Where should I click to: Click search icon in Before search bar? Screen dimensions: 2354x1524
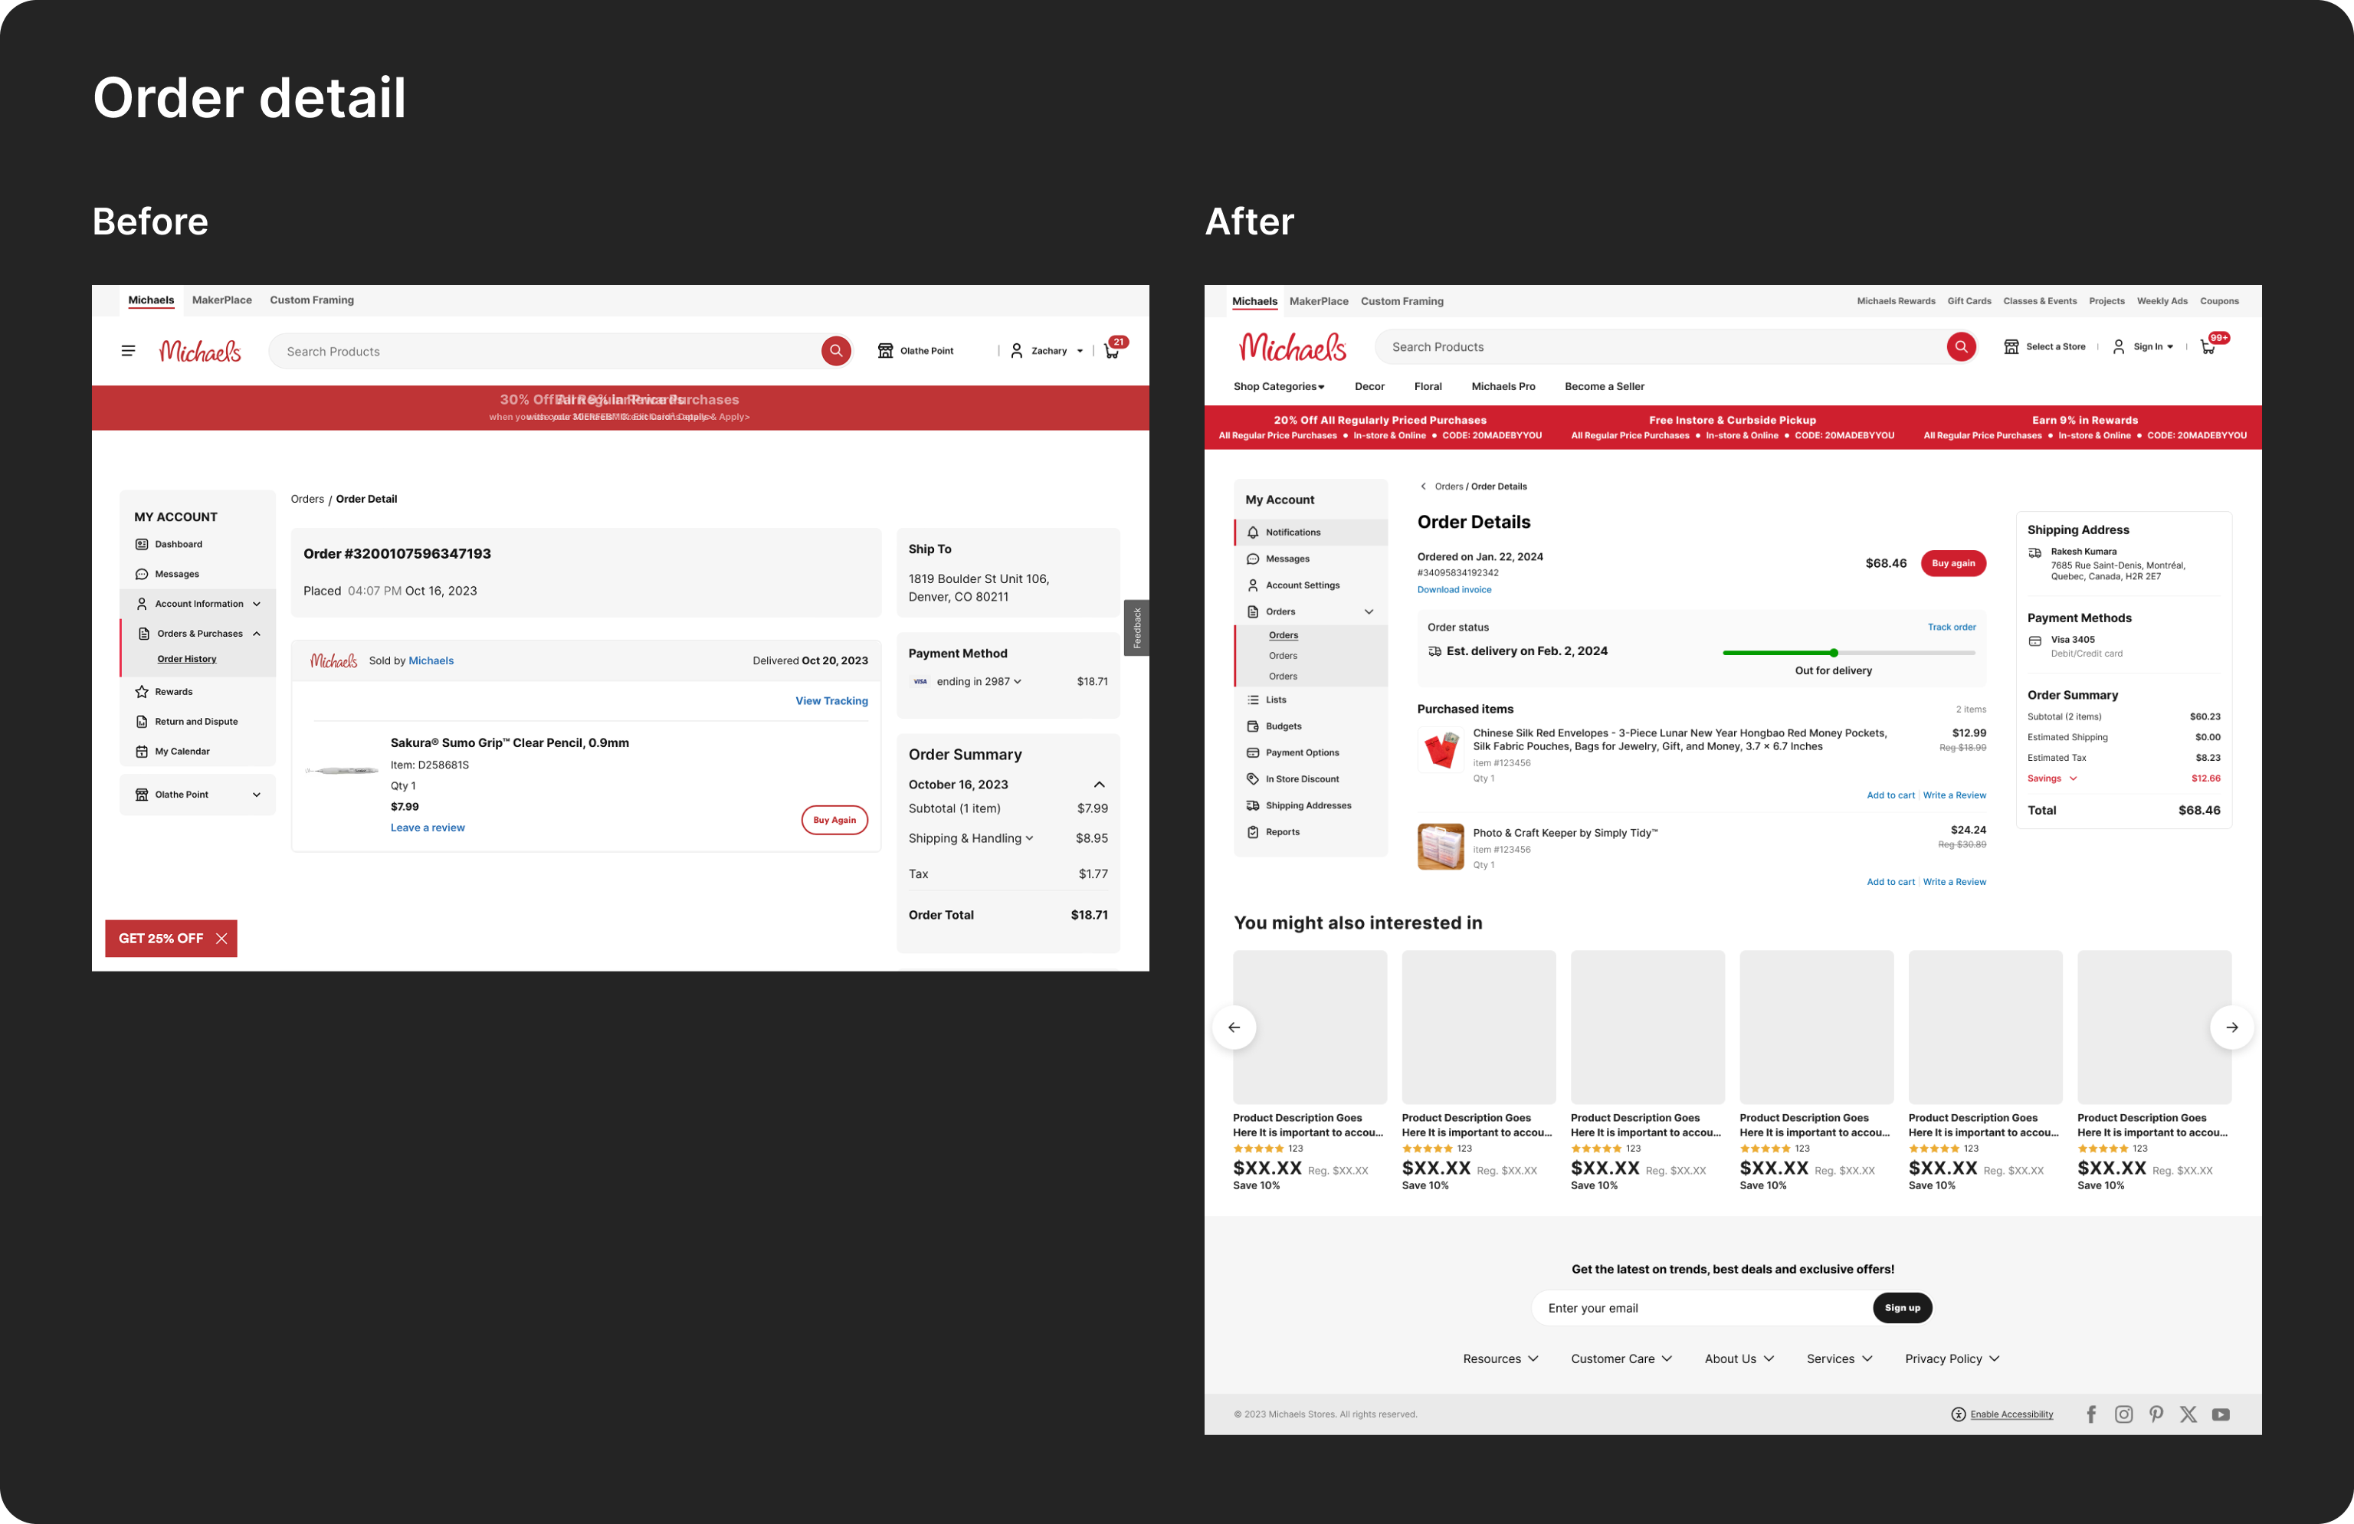coord(836,351)
